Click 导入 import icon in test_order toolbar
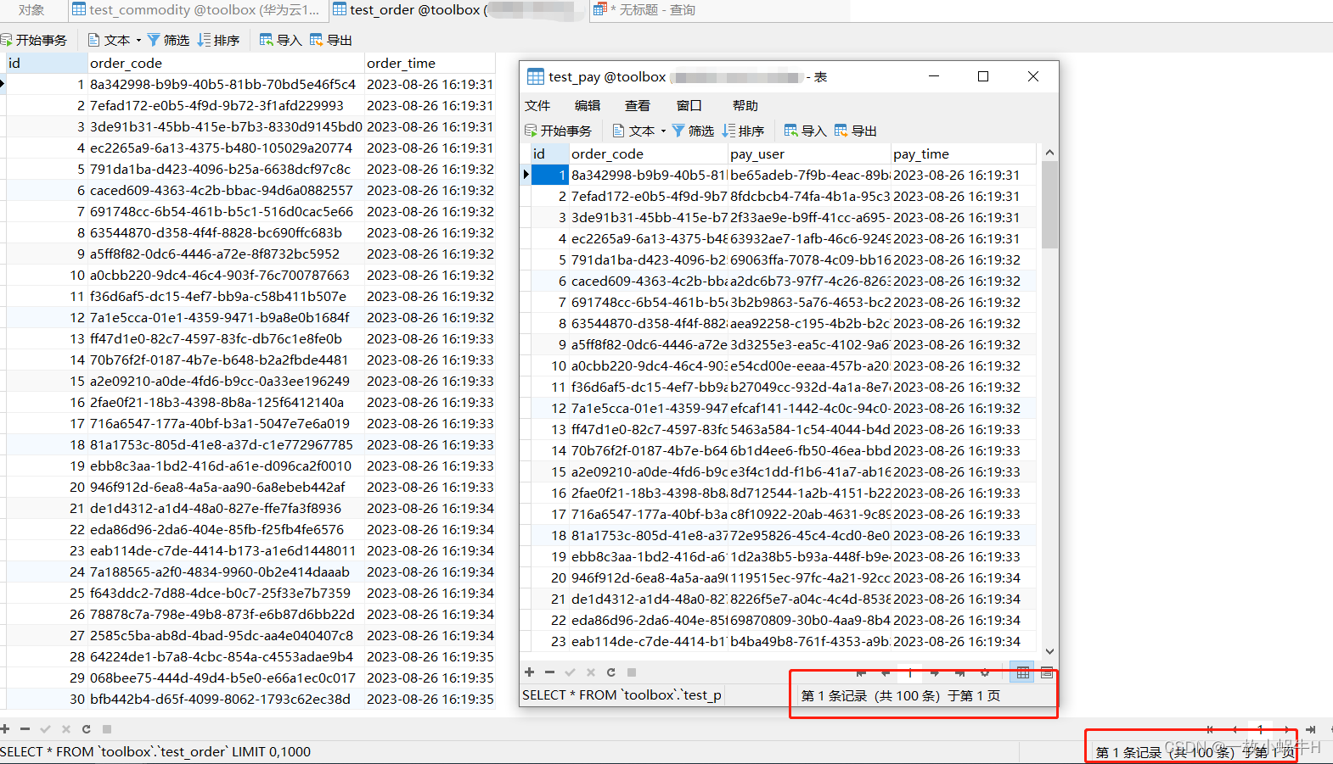 [280, 40]
